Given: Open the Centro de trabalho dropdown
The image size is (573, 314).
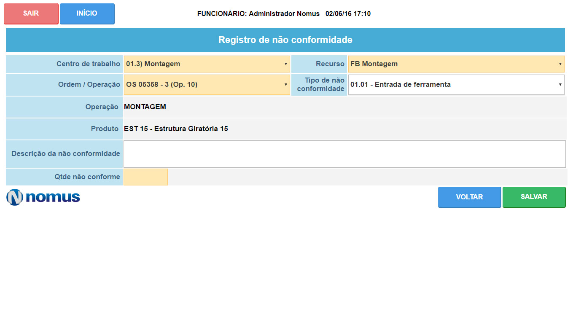Looking at the screenshot, I should point(207,64).
